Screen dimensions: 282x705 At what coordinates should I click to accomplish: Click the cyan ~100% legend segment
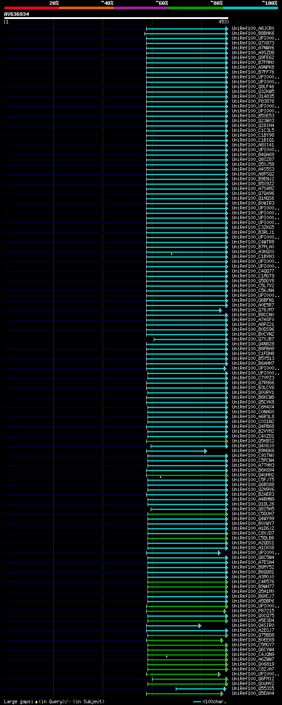250,8
